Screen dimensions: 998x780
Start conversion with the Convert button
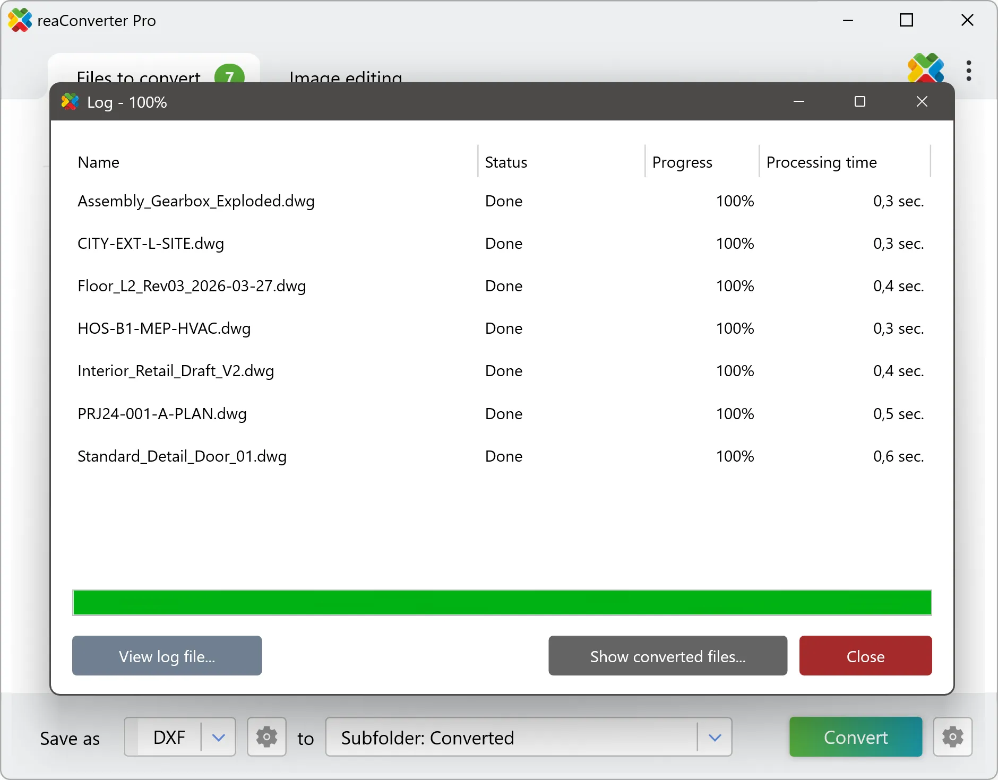coord(855,737)
